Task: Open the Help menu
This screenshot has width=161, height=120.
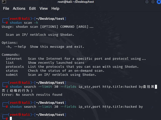Action: tap(55, 8)
